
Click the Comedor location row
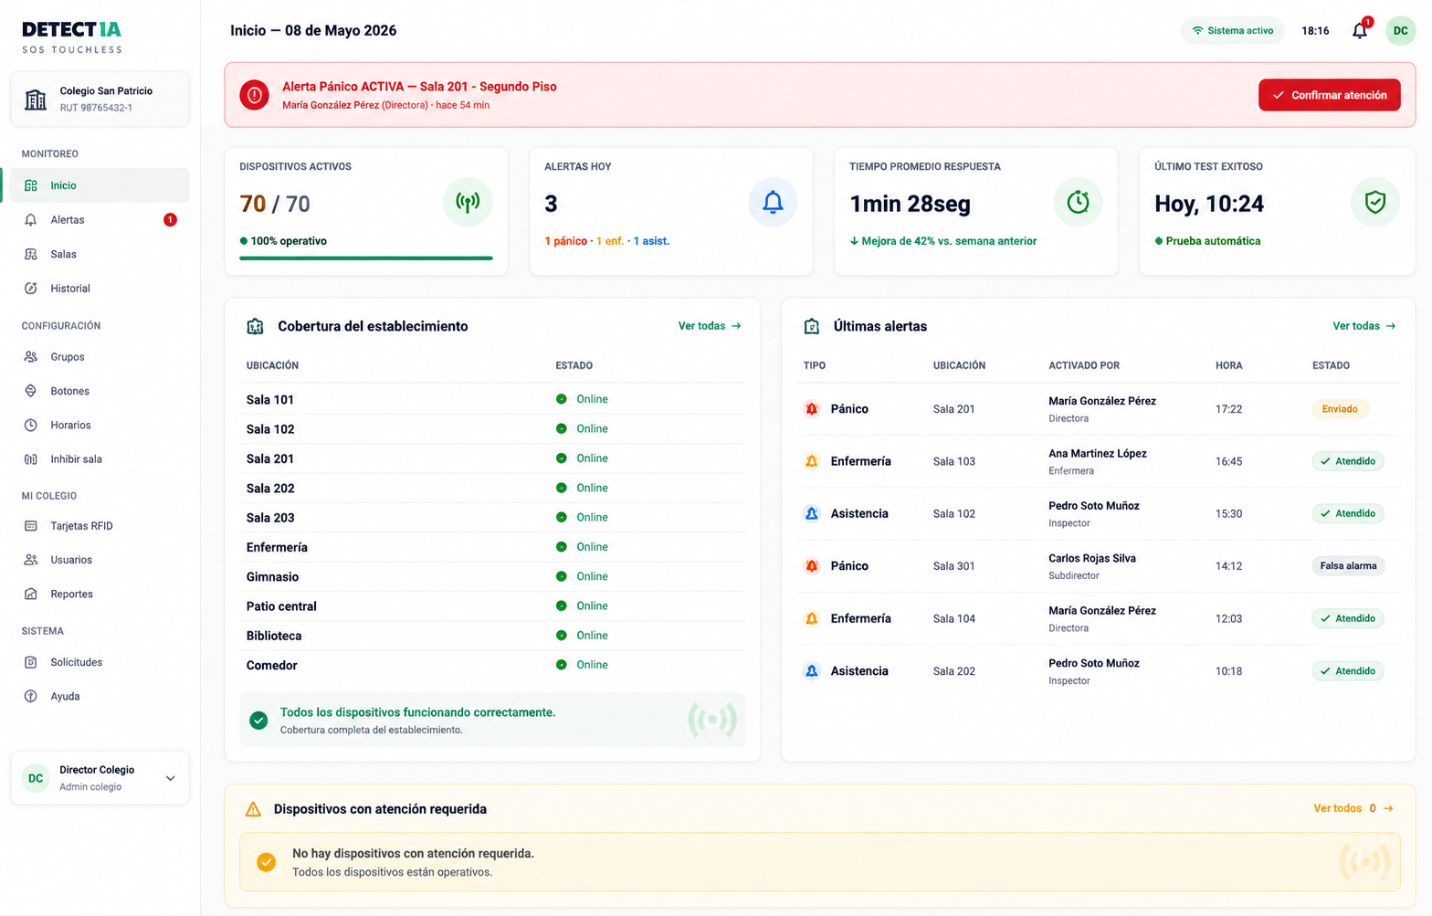(492, 665)
